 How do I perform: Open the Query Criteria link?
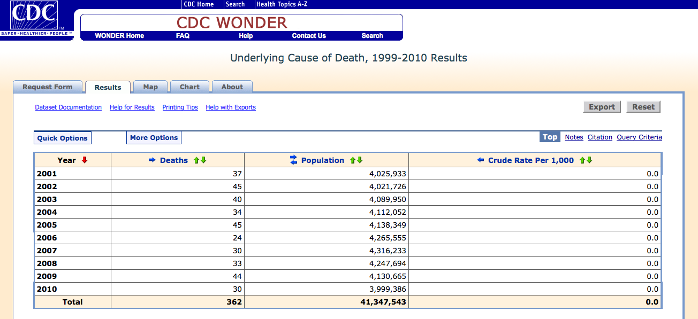coord(639,137)
